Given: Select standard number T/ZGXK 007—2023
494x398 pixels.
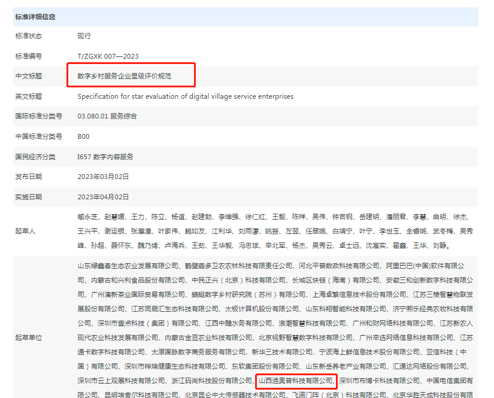Looking at the screenshot, I should point(108,56).
